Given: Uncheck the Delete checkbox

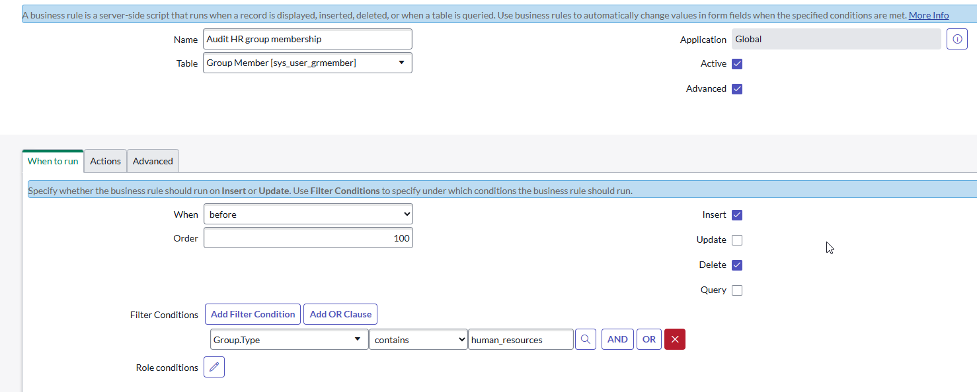Looking at the screenshot, I should point(737,265).
